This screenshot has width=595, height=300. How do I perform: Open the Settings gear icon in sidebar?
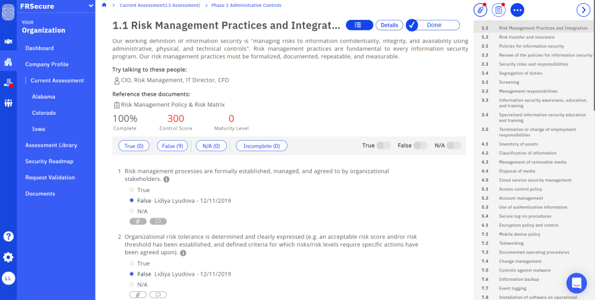tap(9, 257)
